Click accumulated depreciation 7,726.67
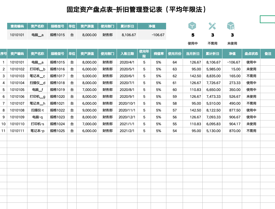Viewport: 275px width, 209px height. (212, 83)
